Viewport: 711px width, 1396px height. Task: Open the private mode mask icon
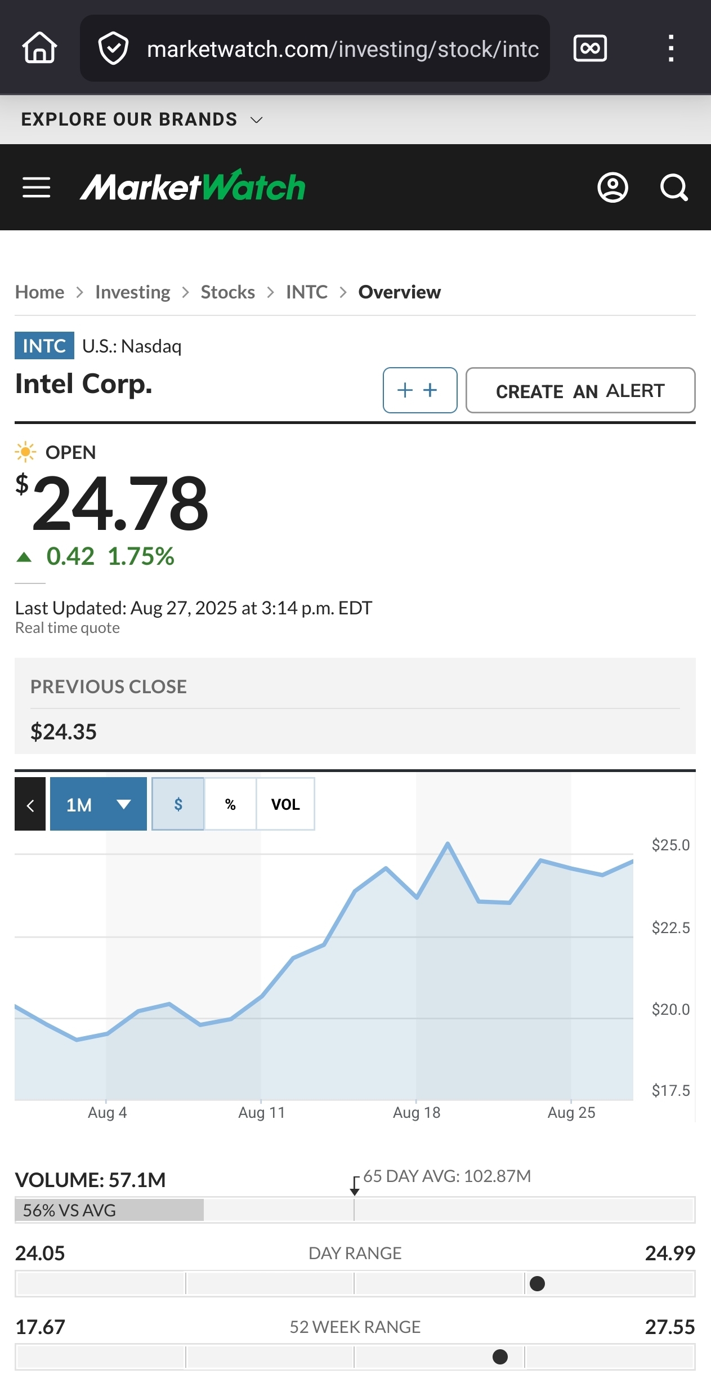coord(589,48)
